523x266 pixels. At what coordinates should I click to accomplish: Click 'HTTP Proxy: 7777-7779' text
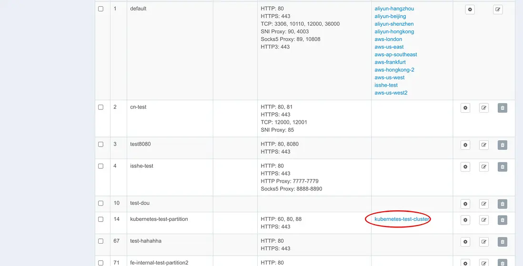point(290,181)
